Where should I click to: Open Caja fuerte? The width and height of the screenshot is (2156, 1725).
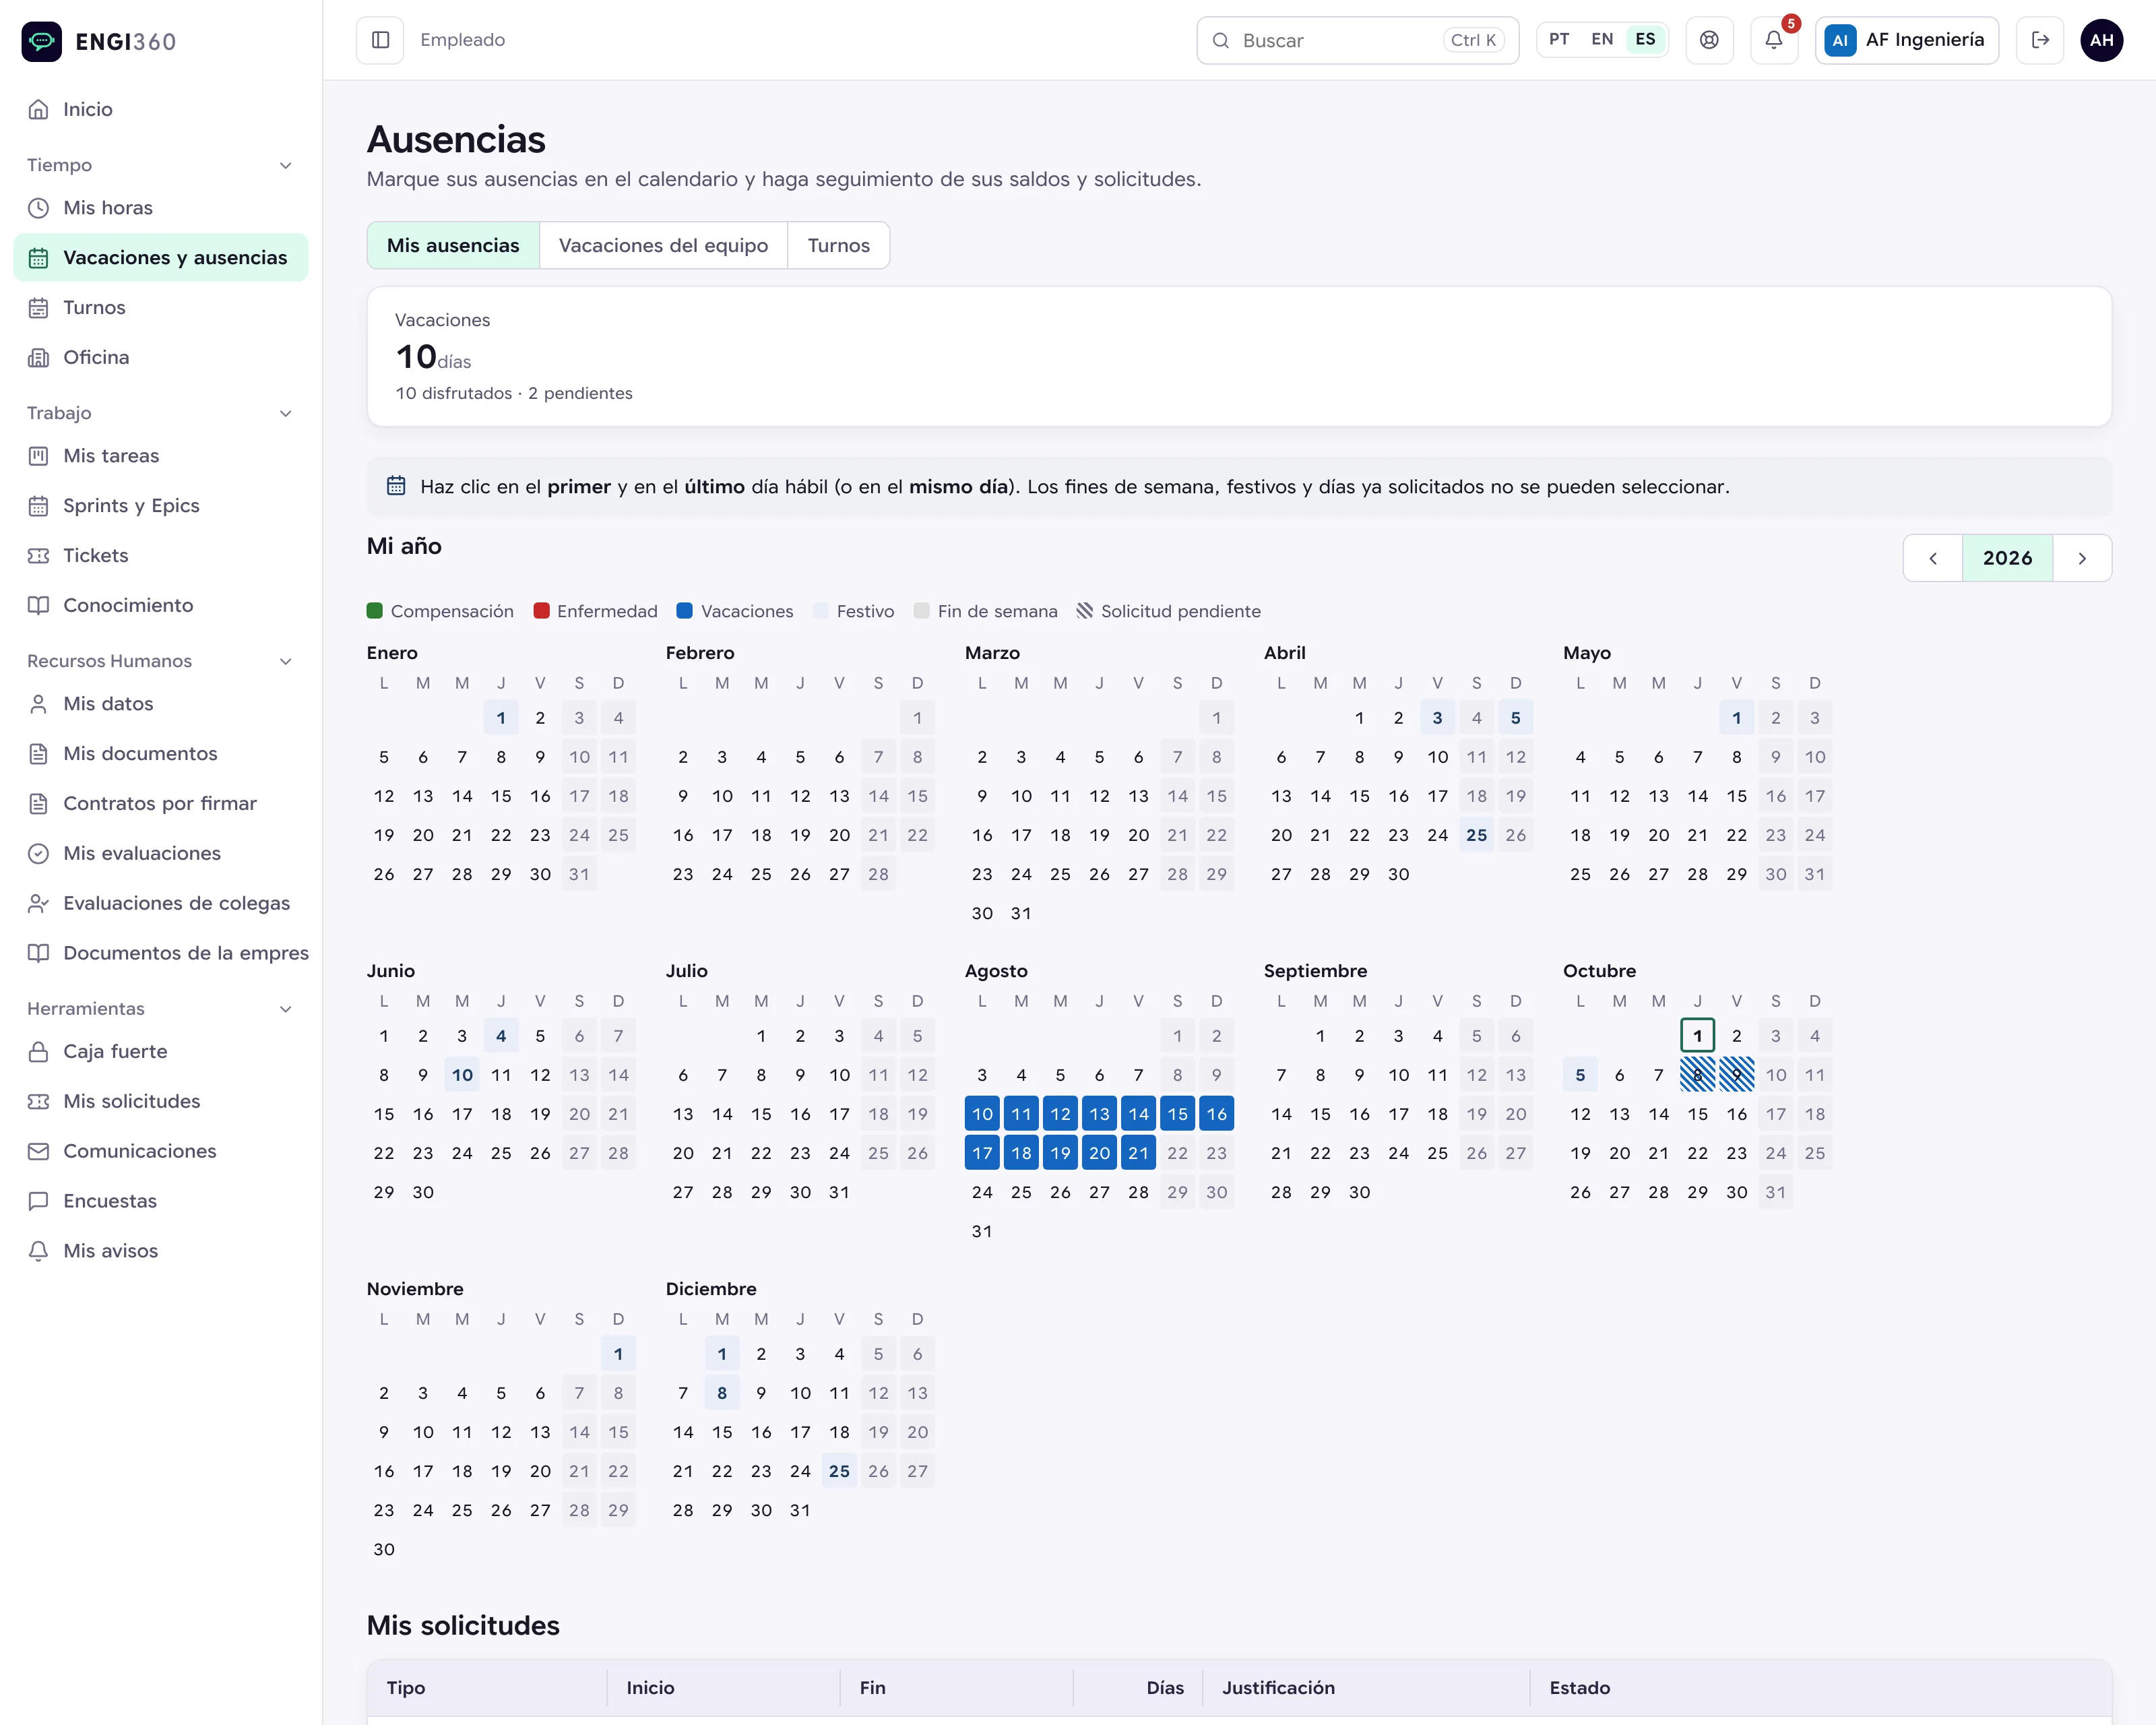pos(161,1051)
